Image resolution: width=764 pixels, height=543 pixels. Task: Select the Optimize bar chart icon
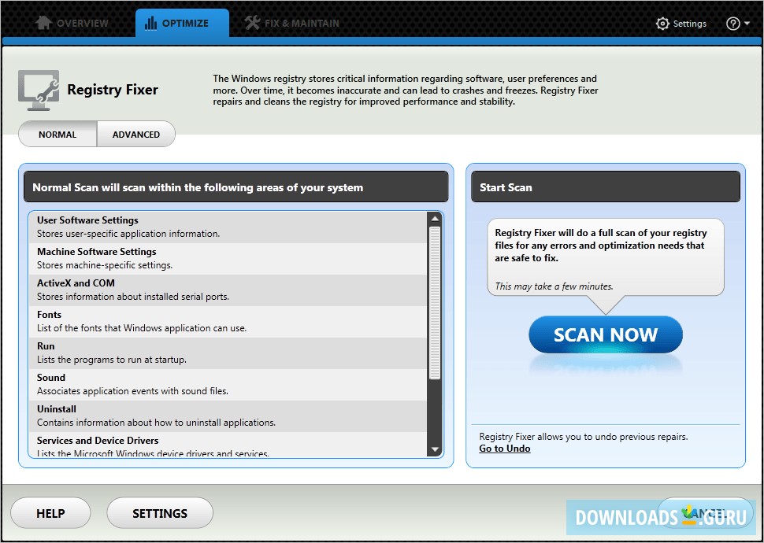(x=150, y=23)
